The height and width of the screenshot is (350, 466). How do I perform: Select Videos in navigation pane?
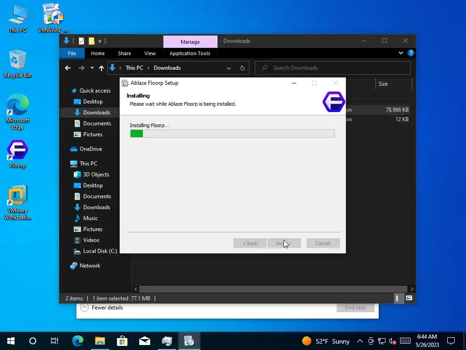click(91, 240)
